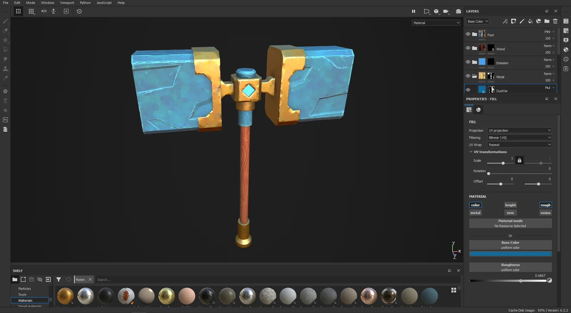This screenshot has height=313, width=571.
Task: Click the Export to Photoshop icon
Action: pyautogui.click(x=5, y=120)
